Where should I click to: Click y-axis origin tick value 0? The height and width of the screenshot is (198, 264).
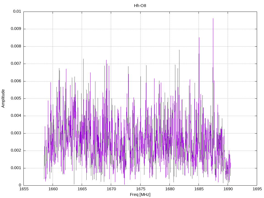click(20, 185)
